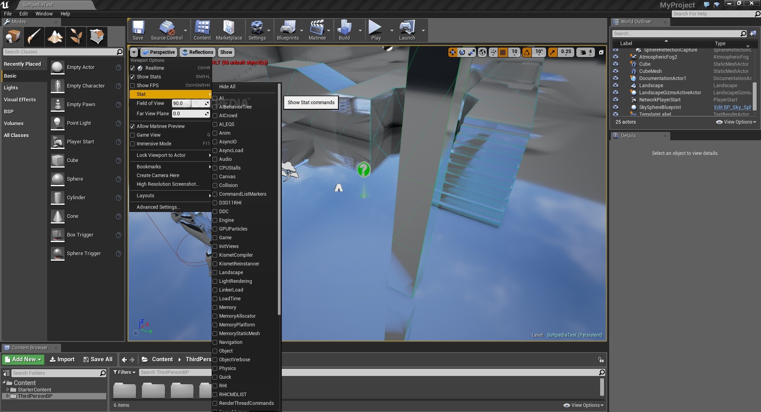Viewport: 761px width, 412px height.
Task: Click Save All in the Content Browser
Action: (x=98, y=359)
